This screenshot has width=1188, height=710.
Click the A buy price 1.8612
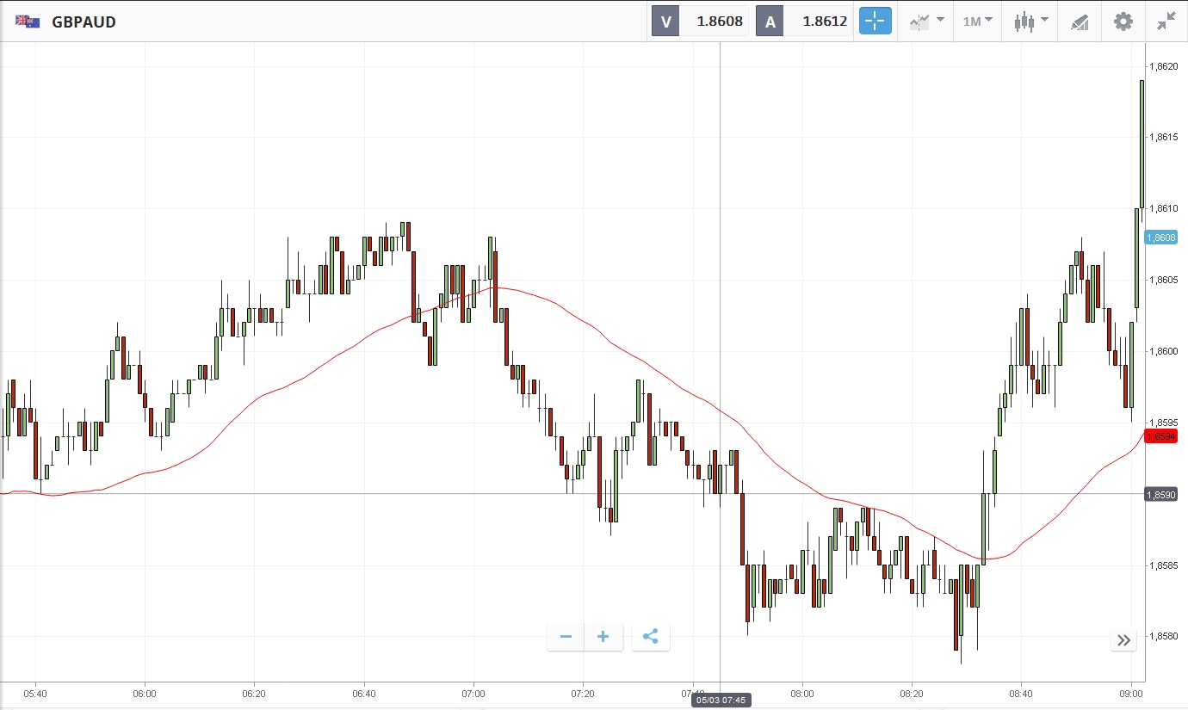[824, 22]
